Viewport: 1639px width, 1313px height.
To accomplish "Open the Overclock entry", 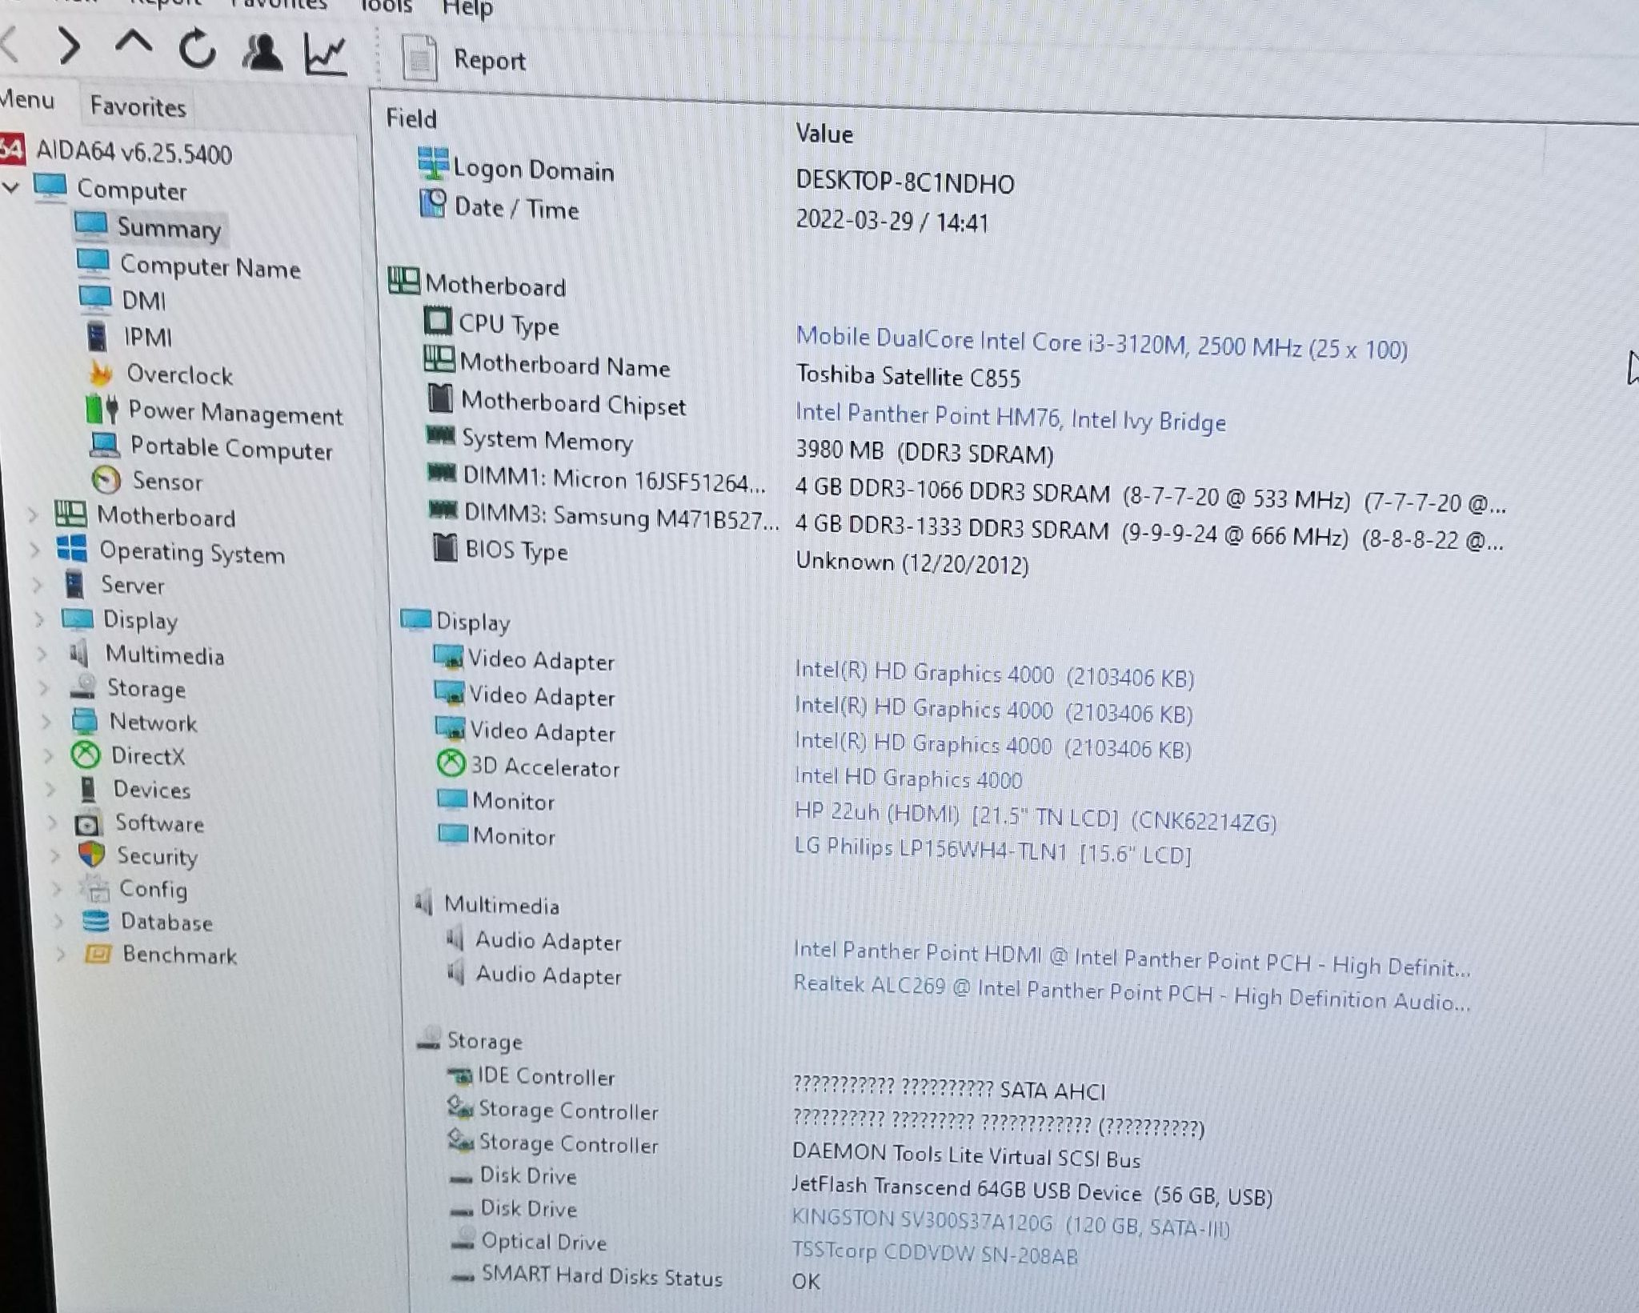I will (x=179, y=374).
